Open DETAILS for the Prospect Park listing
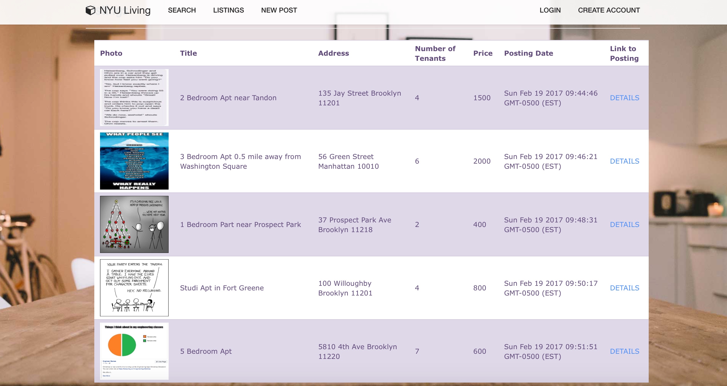Image resolution: width=727 pixels, height=386 pixels. click(x=624, y=225)
